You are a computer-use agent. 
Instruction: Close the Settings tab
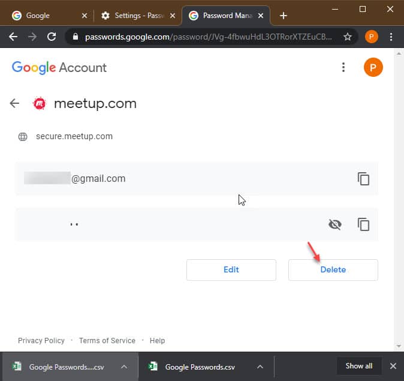click(173, 16)
